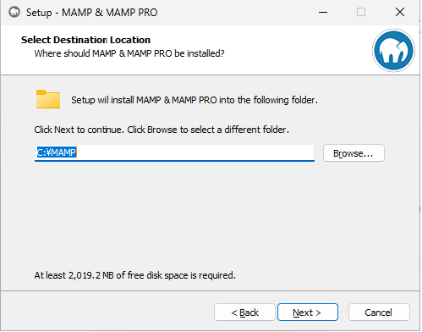The width and height of the screenshot is (422, 332).
Task: Click the 'Click Next to continue' instruction text
Action: (162, 130)
